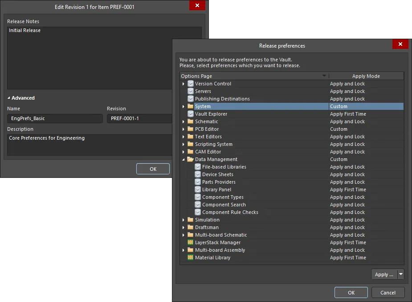
Task: Click the Version Control page icon
Action: pos(191,84)
